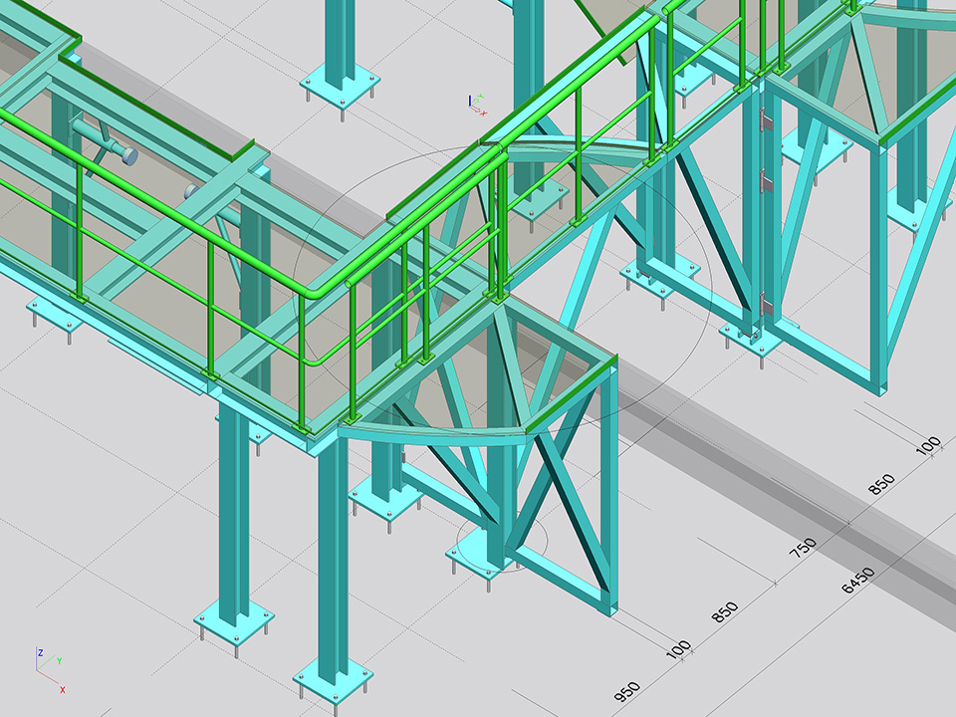Click the XYZ axis triad in the corner
The width and height of the screenshot is (956, 717).
tap(50, 669)
